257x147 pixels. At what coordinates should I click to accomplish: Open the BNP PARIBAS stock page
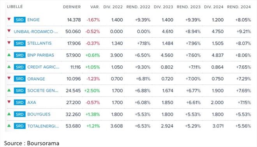tap(40, 55)
